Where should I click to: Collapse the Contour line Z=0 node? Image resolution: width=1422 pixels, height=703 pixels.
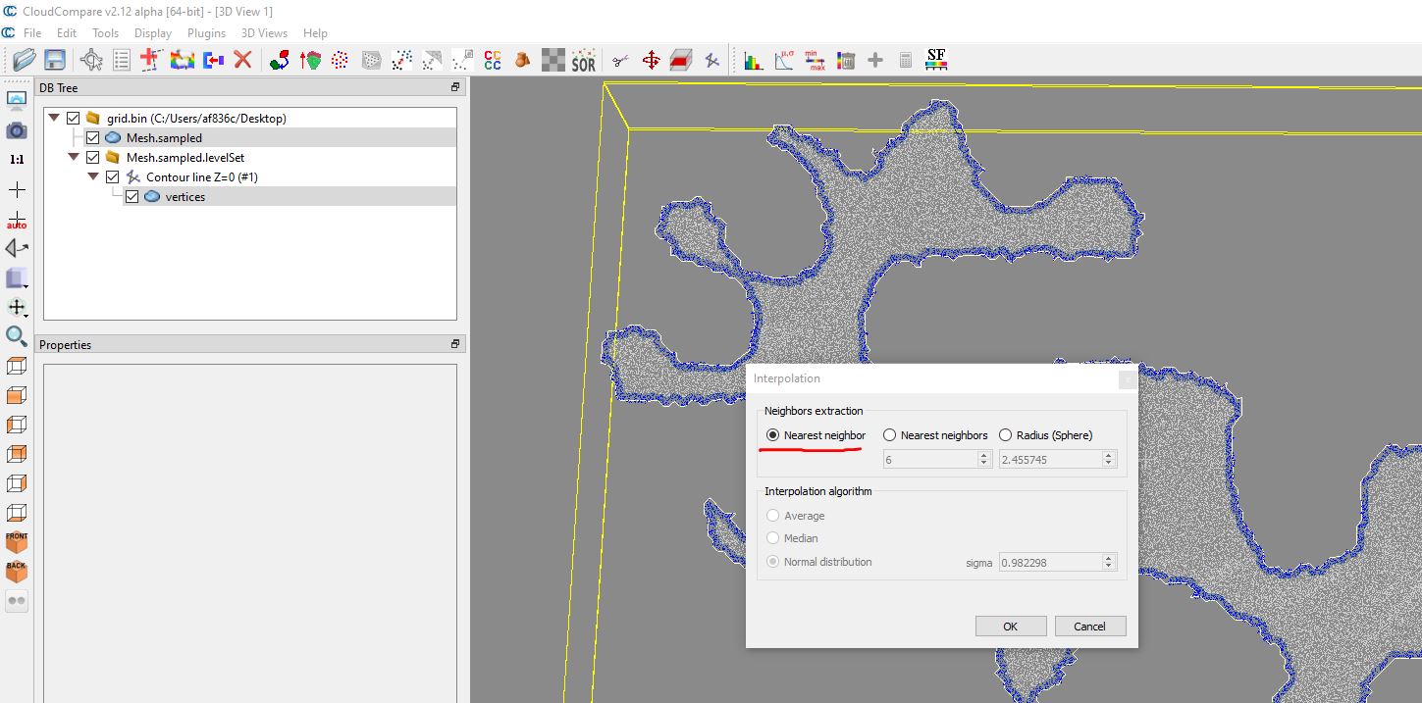[x=93, y=177]
